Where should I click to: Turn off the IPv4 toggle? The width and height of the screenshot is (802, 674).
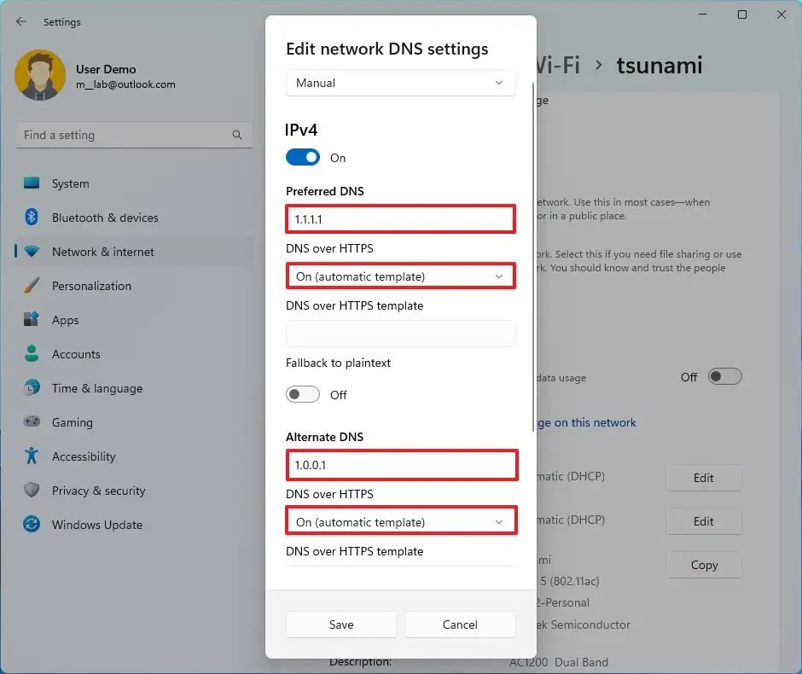point(302,157)
